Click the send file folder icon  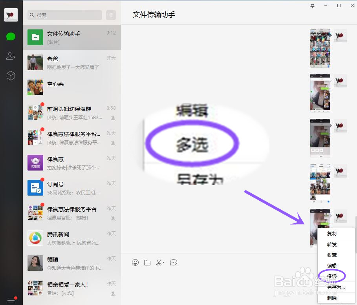tap(147, 262)
